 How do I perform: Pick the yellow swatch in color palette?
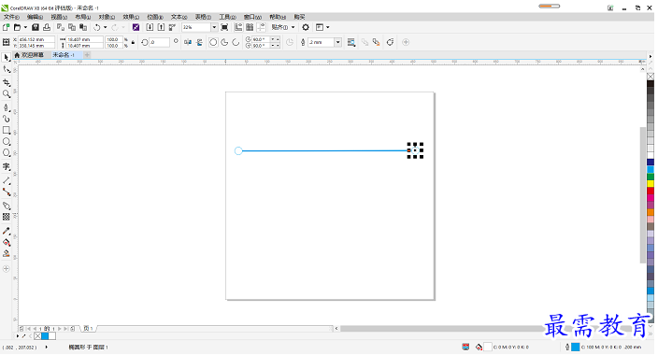pyautogui.click(x=651, y=184)
